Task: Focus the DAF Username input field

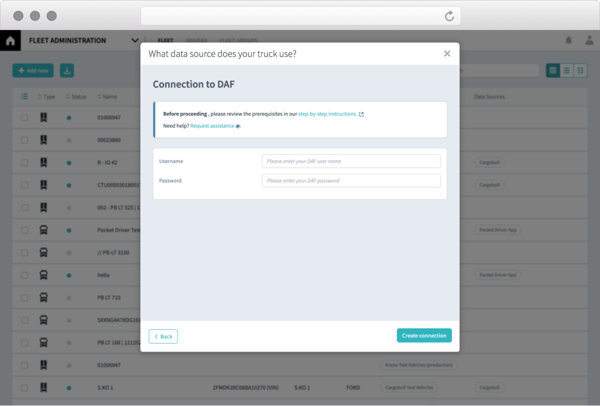Action: pos(351,161)
